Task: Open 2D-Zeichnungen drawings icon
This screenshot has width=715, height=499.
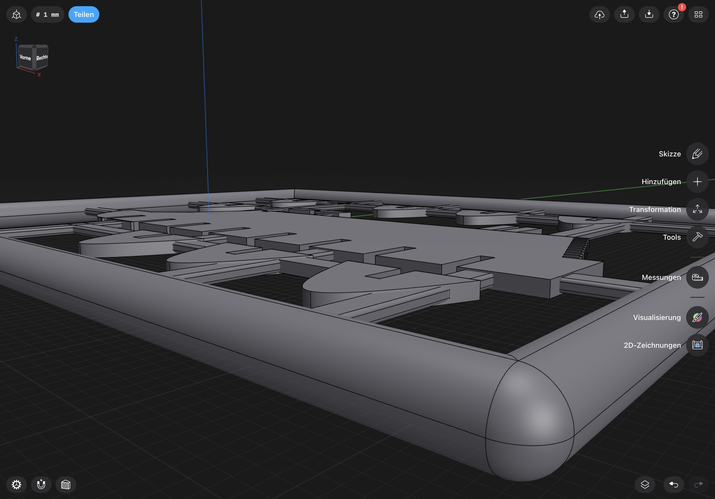Action: pos(697,345)
